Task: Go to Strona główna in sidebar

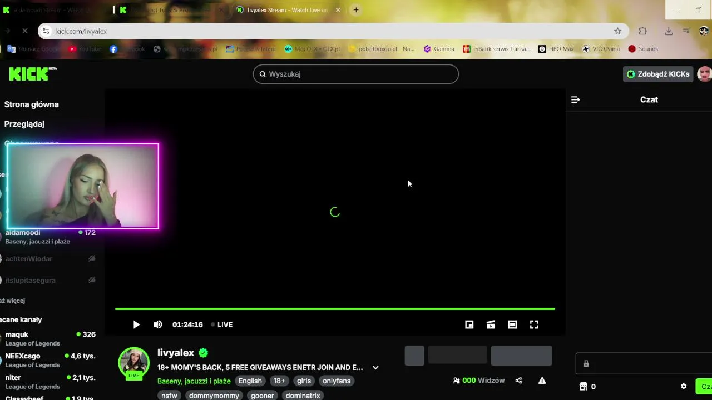Action: [32, 104]
